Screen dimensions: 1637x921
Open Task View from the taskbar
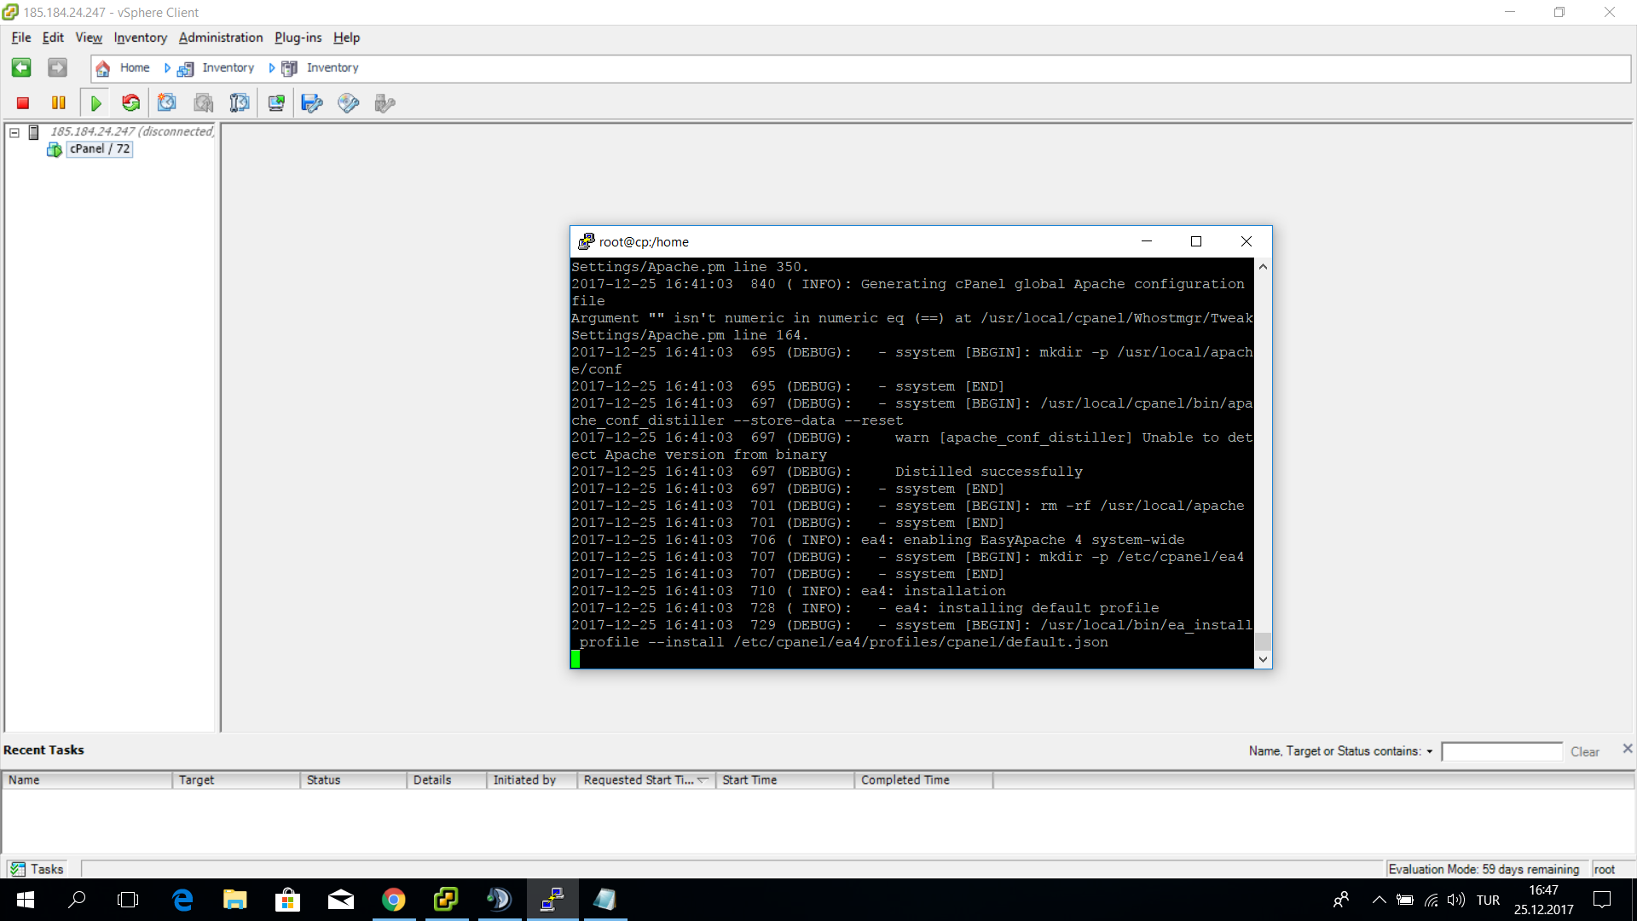[x=128, y=900]
